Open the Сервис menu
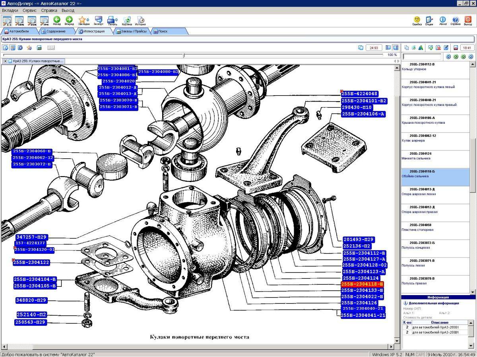477x357 pixels. tap(30, 10)
